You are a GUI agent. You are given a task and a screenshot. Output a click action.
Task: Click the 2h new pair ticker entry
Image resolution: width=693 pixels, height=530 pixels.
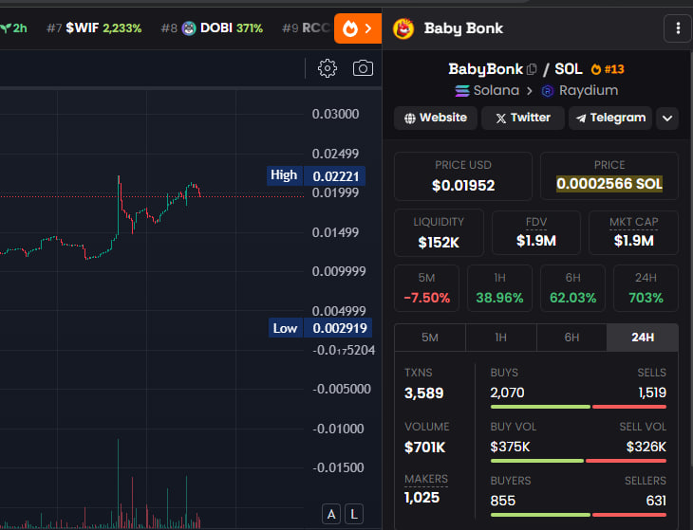tap(13, 28)
